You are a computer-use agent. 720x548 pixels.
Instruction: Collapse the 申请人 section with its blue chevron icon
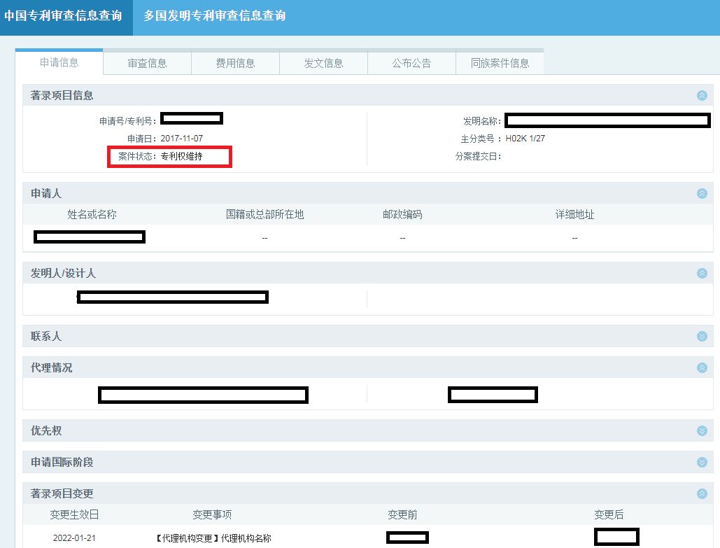[701, 193]
